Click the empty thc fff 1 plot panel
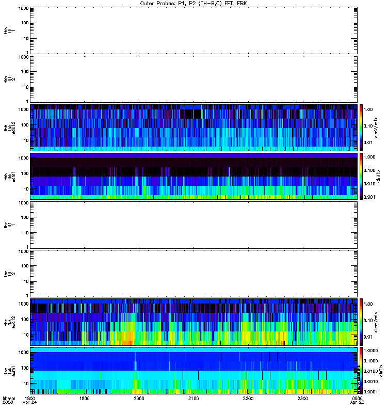The image size is (387, 413). [193, 225]
